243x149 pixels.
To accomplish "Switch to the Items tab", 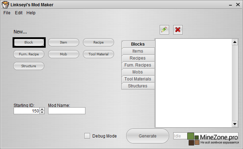I will tap(138, 51).
